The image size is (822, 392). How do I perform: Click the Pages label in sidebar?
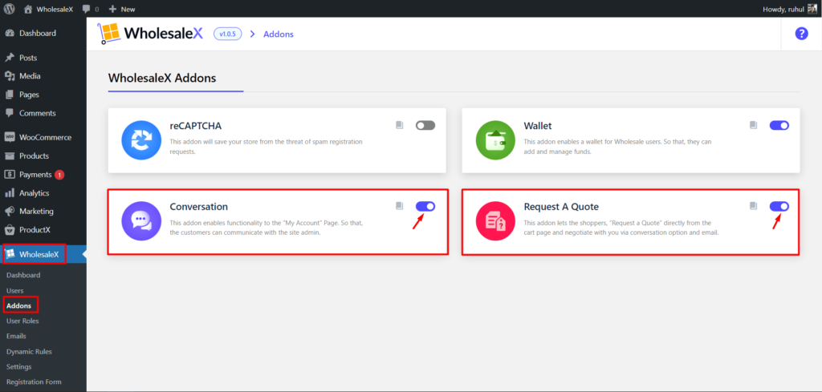click(30, 95)
